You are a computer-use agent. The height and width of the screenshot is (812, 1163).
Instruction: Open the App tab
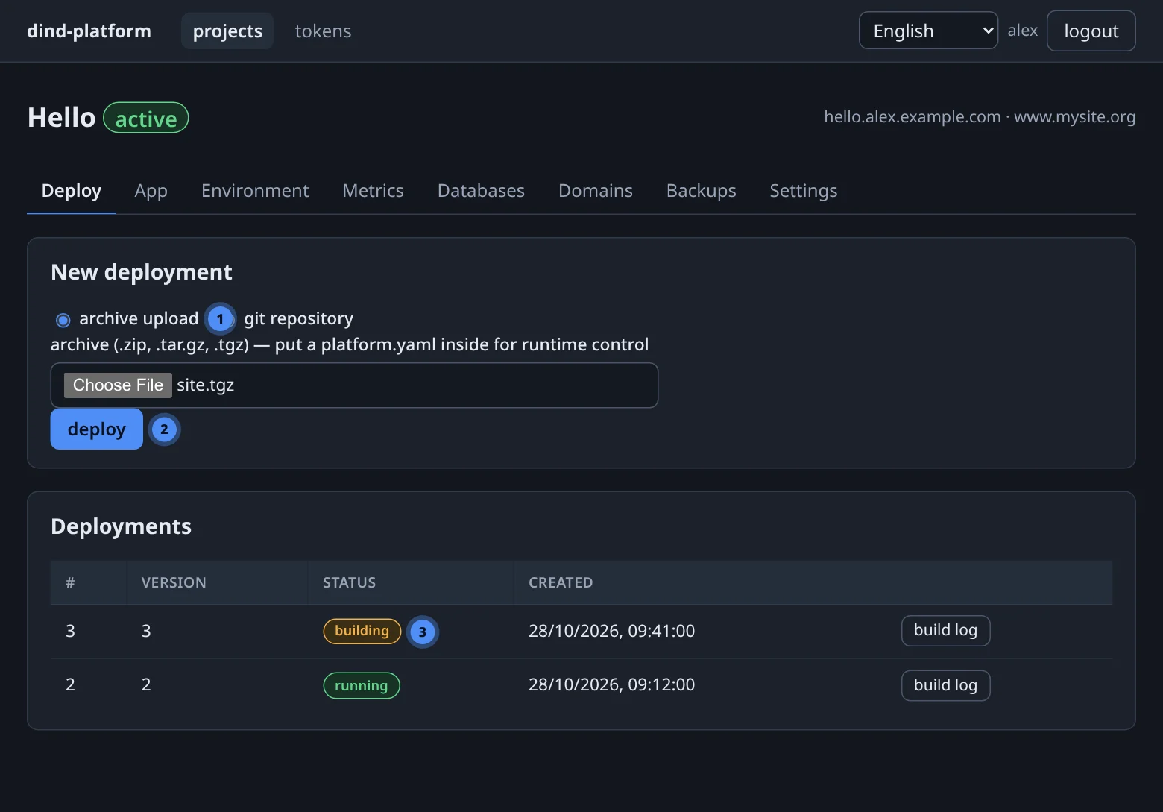[x=151, y=191]
